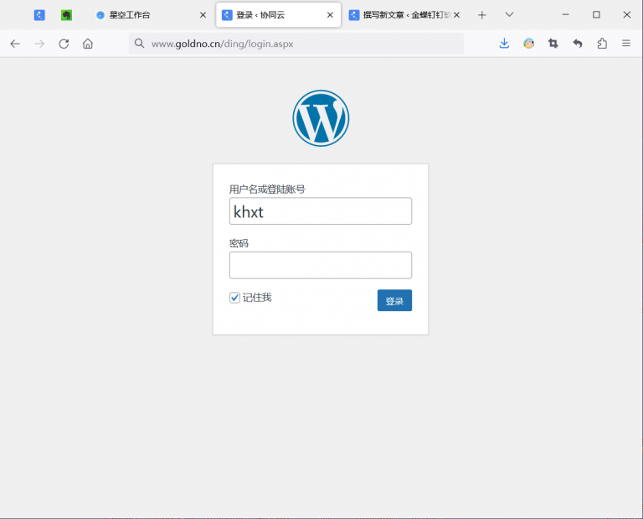Expand the tab list chevron

pos(509,15)
